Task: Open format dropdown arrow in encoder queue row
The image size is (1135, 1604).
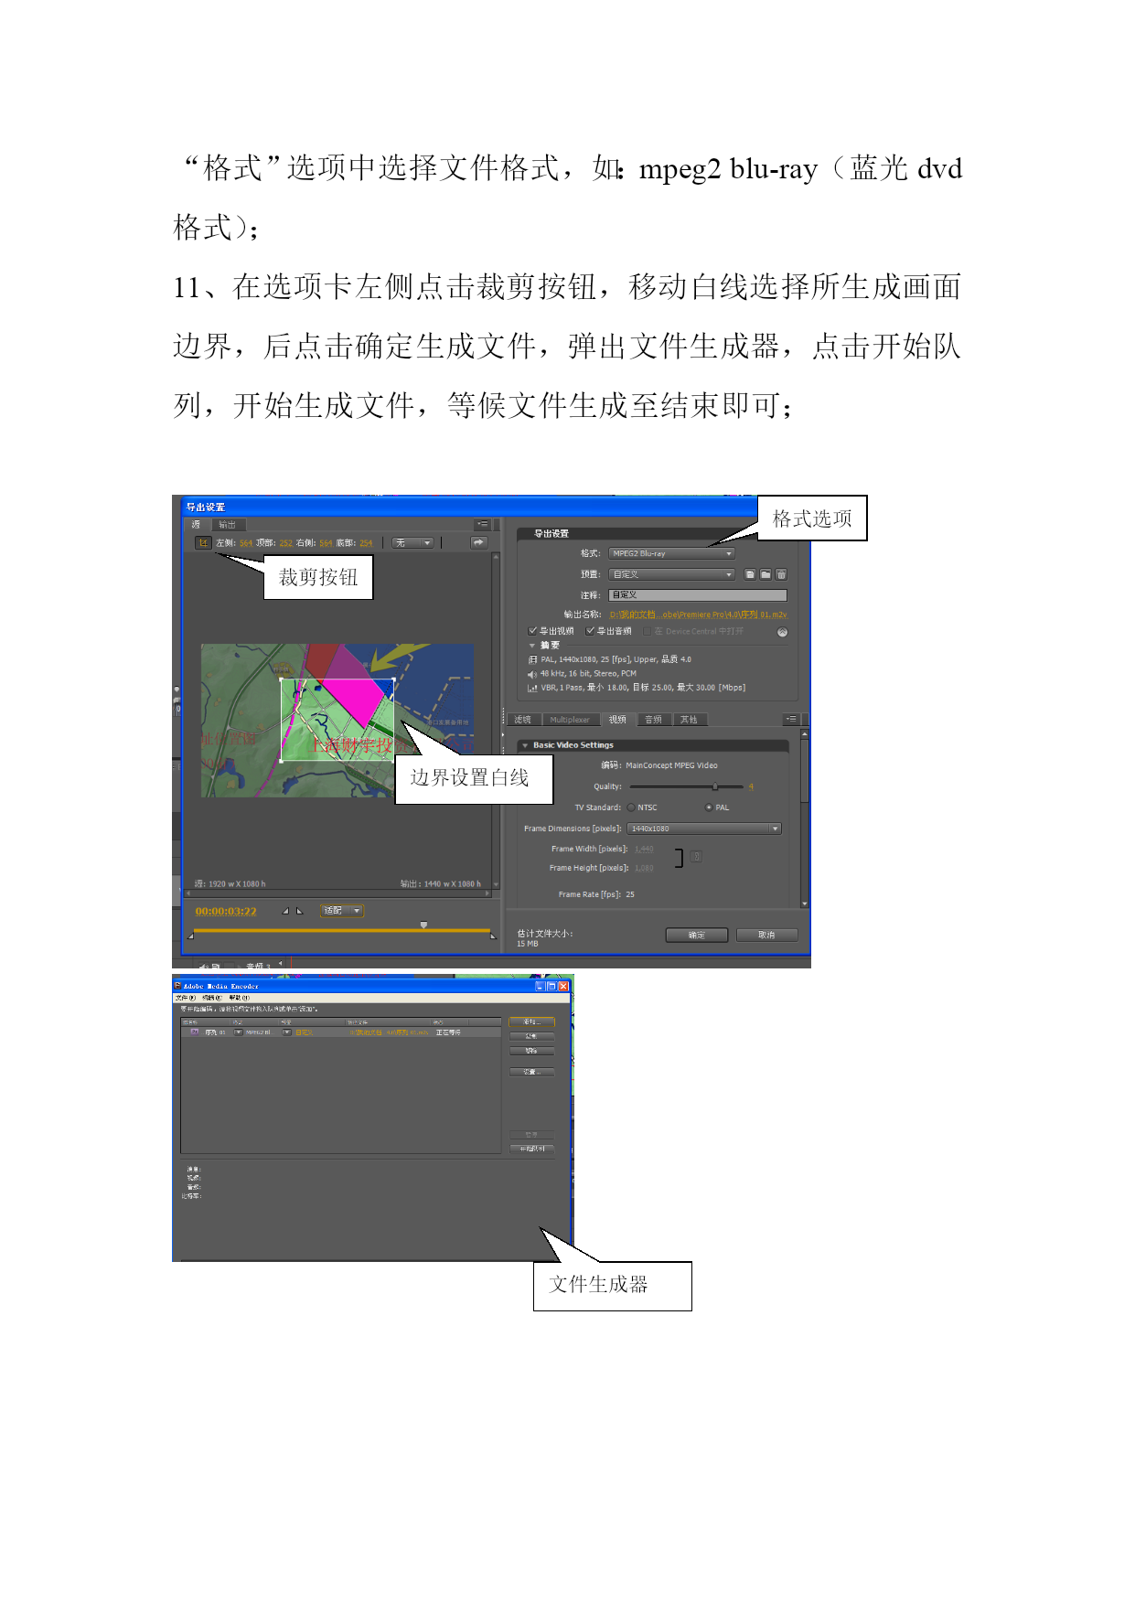Action: (239, 1032)
